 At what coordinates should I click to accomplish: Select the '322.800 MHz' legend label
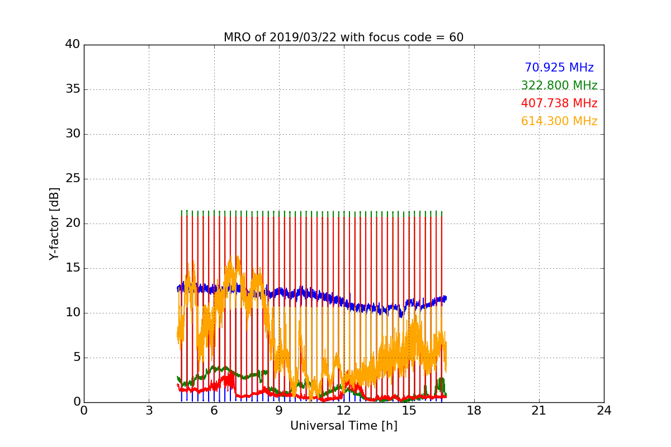coord(559,85)
